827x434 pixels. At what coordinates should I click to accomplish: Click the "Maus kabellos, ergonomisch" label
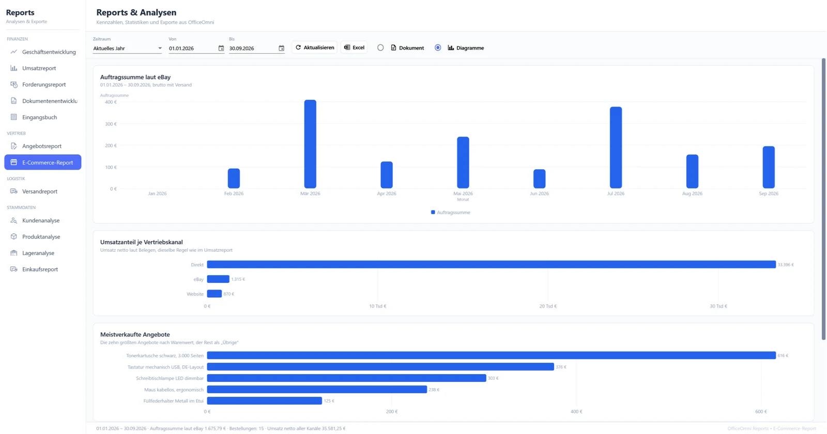click(x=174, y=390)
